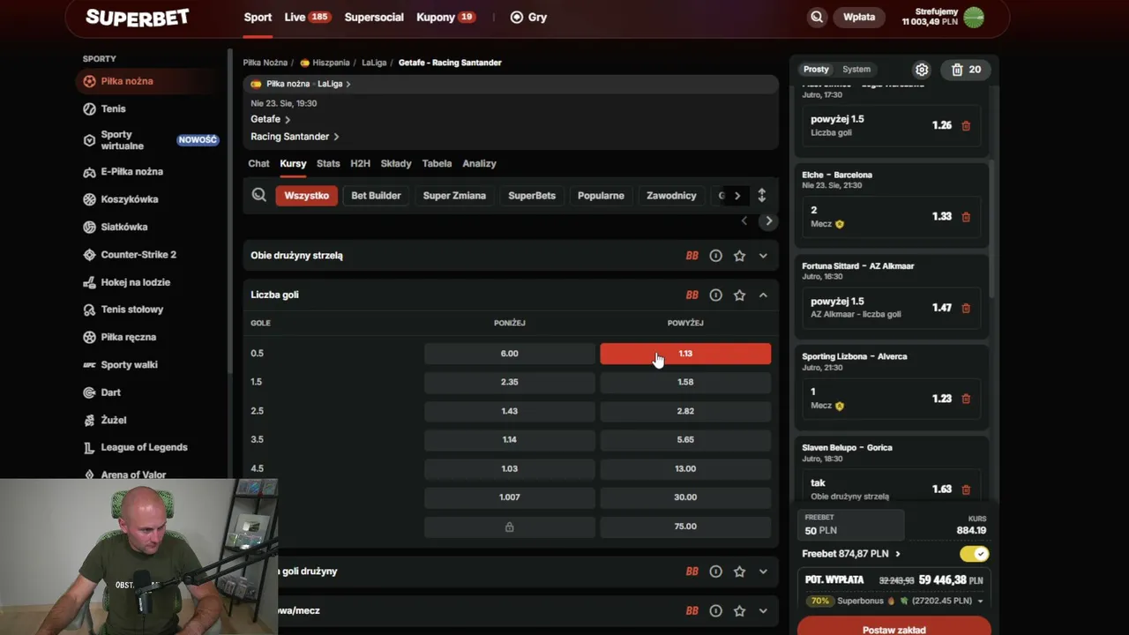1129x635 pixels.
Task: Expand the market row ending in 'wa/mecz'
Action: 763,611
